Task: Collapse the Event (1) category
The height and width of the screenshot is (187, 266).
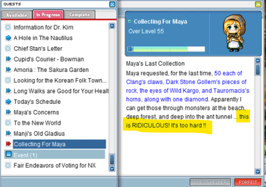Action: (x=8, y=154)
